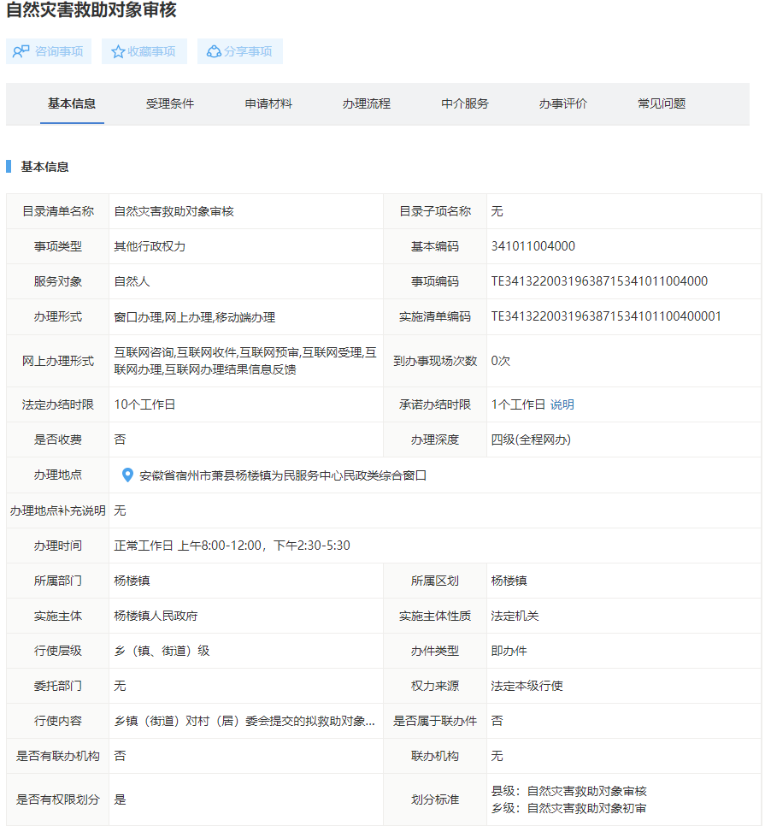This screenshot has height=826, width=765.
Task: Switch to the 受理条件 tab
Action: pyautogui.click(x=170, y=103)
